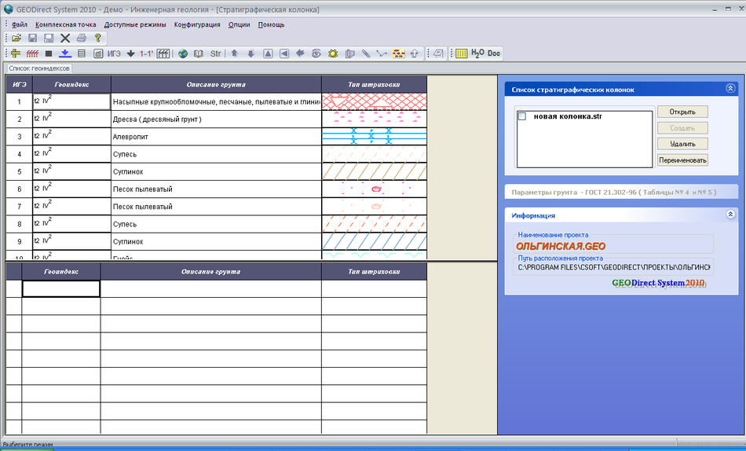Click the geoindex cell of row 1
Image resolution: width=746 pixels, height=451 pixels.
pos(71,101)
